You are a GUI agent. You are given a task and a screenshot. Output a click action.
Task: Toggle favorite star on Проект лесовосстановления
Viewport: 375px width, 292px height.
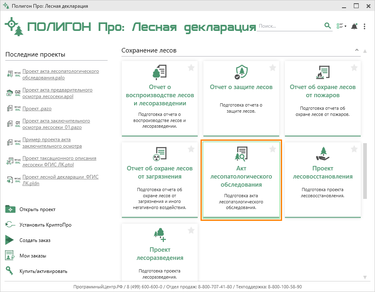click(x=354, y=149)
